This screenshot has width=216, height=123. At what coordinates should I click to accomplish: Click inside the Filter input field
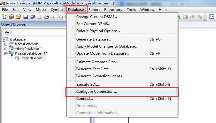tap(40, 32)
